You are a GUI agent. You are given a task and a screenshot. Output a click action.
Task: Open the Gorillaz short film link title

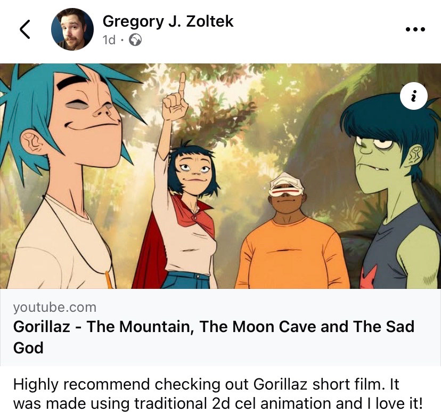[x=213, y=327]
